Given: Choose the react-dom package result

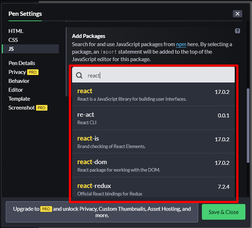Looking at the screenshot, I should [x=153, y=165].
